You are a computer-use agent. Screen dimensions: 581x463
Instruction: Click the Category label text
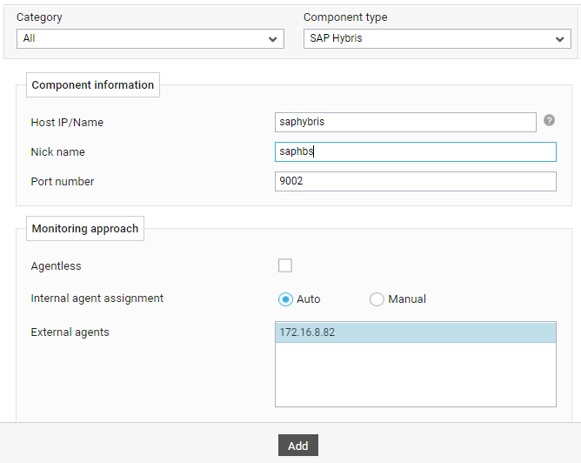tap(39, 17)
